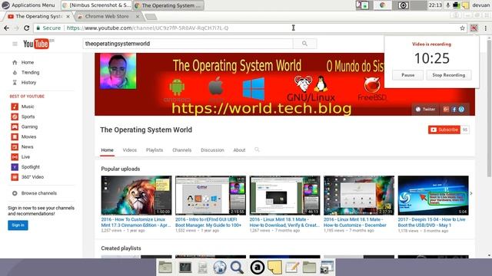Open the channel Channels tab
Image resolution: width=492 pixels, height=276 pixels.
point(181,150)
